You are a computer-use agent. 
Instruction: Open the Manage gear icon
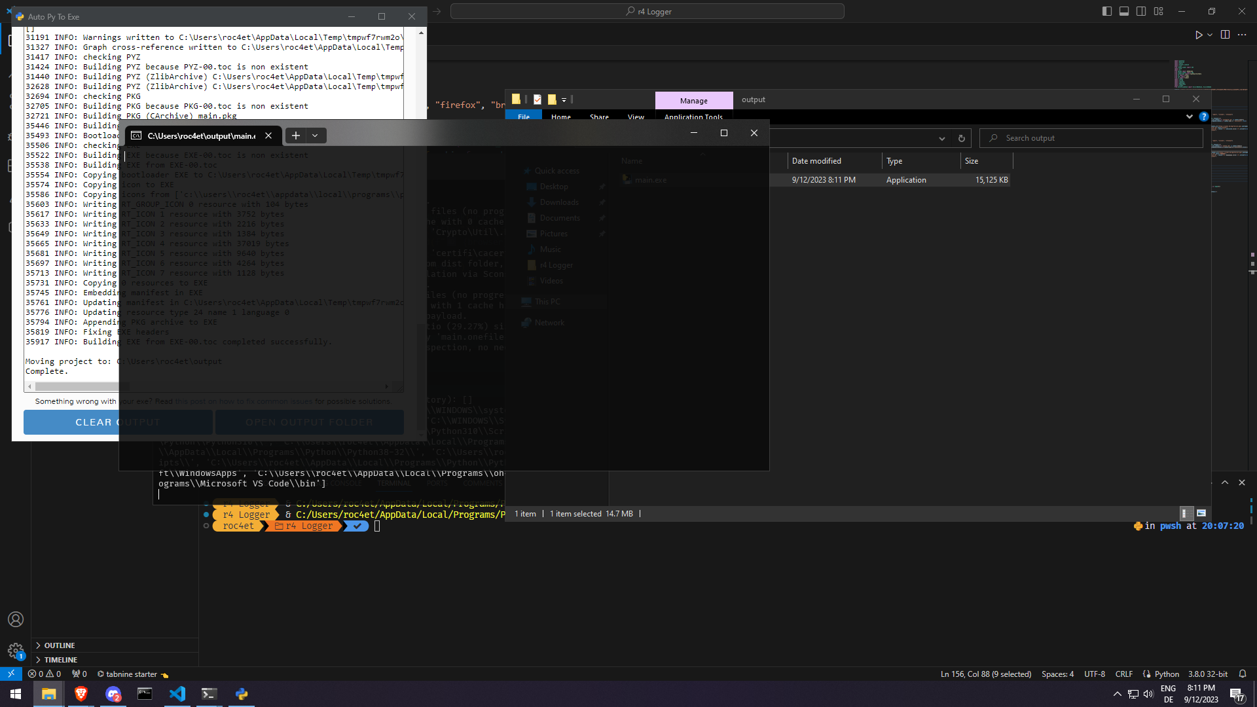(x=16, y=651)
